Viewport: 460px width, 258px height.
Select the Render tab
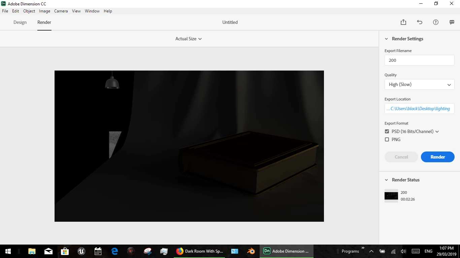tap(44, 22)
